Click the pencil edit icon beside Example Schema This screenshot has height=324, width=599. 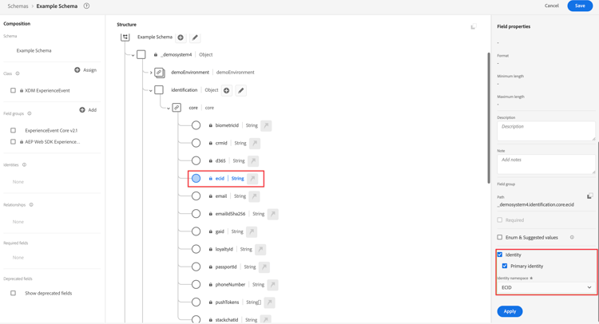[x=195, y=38]
